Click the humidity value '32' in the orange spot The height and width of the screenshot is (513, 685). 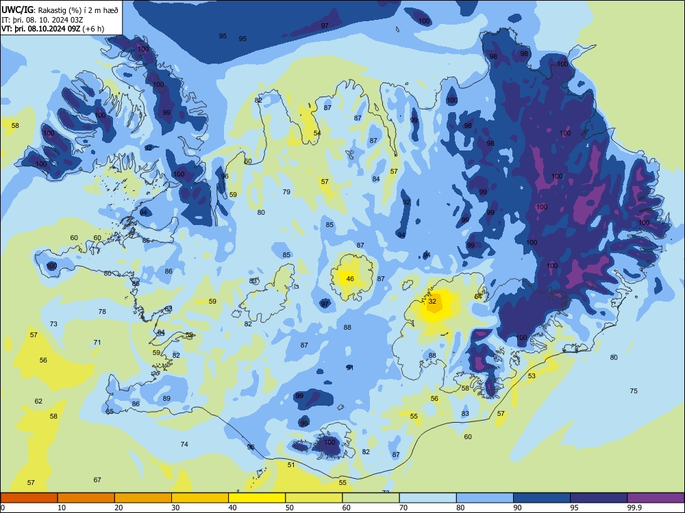[432, 302]
